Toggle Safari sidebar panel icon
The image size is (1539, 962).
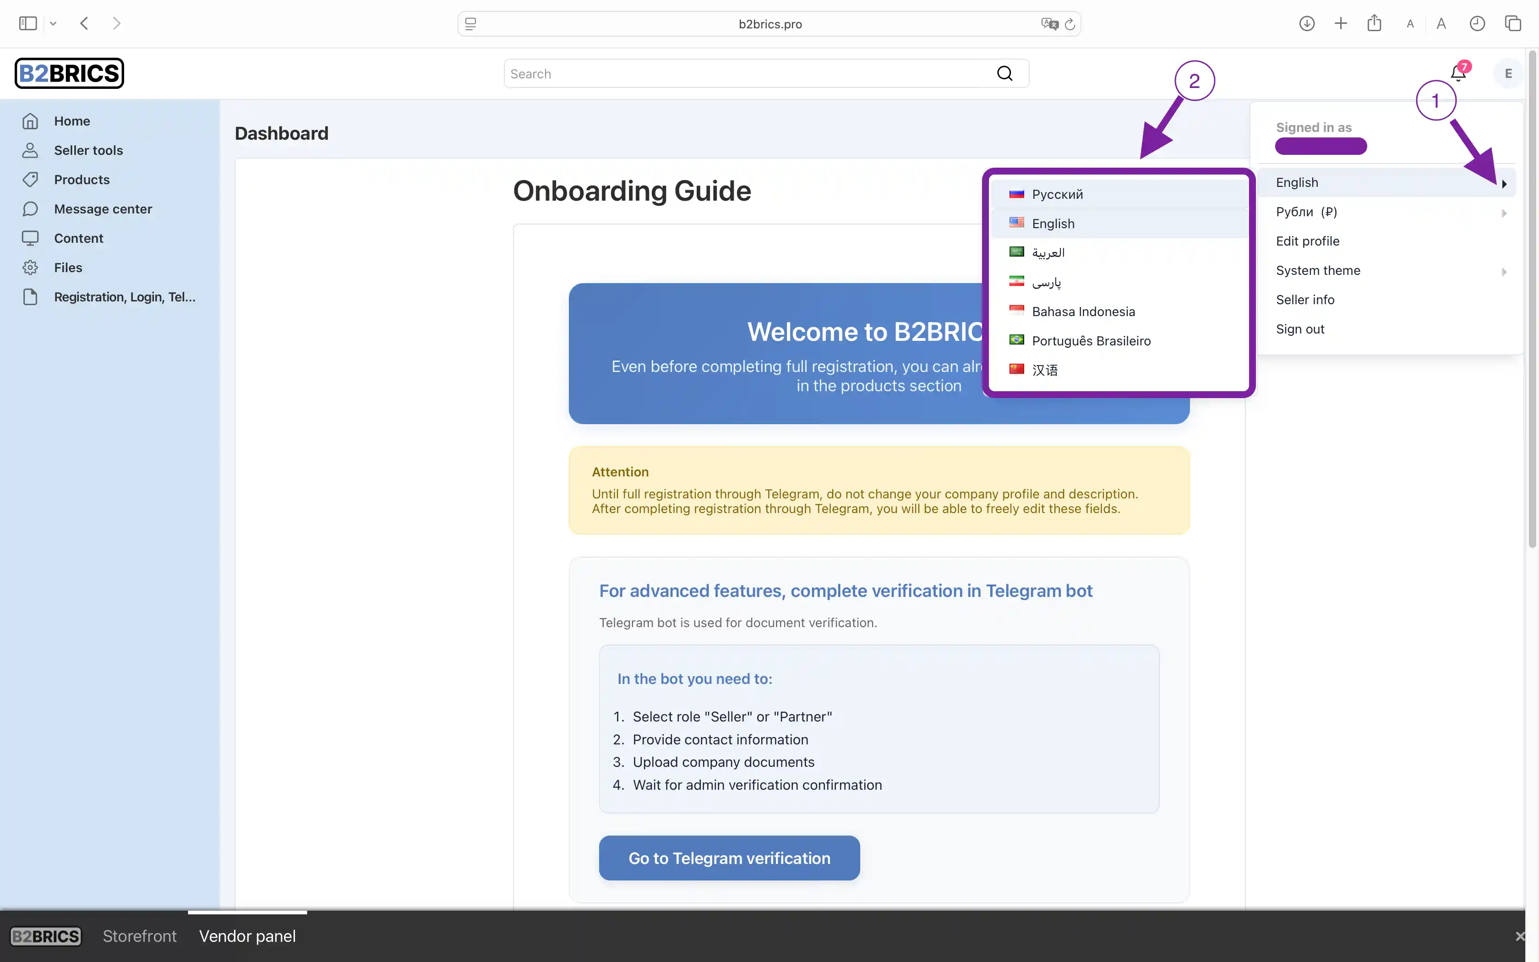[28, 23]
